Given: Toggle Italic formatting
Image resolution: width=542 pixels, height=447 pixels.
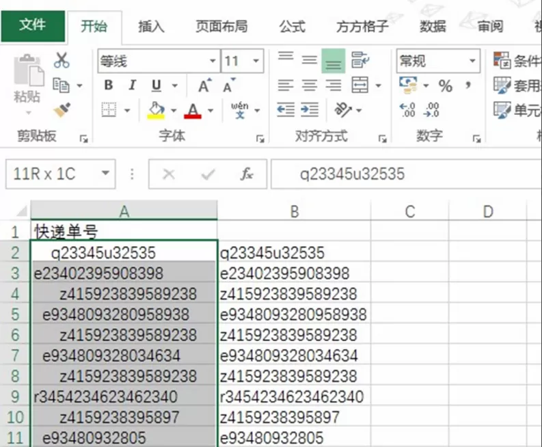Looking at the screenshot, I should coord(132,85).
